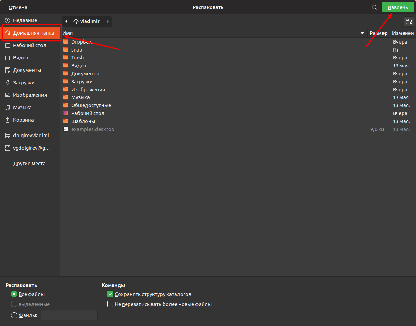Select the snap folder row

(x=238, y=50)
